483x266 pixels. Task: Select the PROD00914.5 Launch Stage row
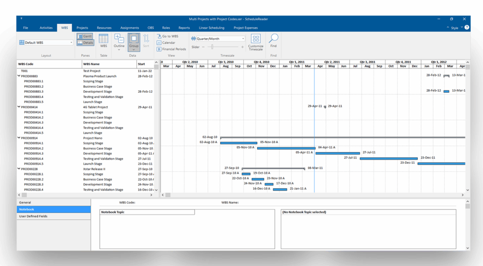[x=85, y=164]
